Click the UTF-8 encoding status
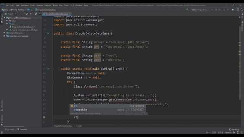Screen dimensions: 244x137 (x=220, y=132)
